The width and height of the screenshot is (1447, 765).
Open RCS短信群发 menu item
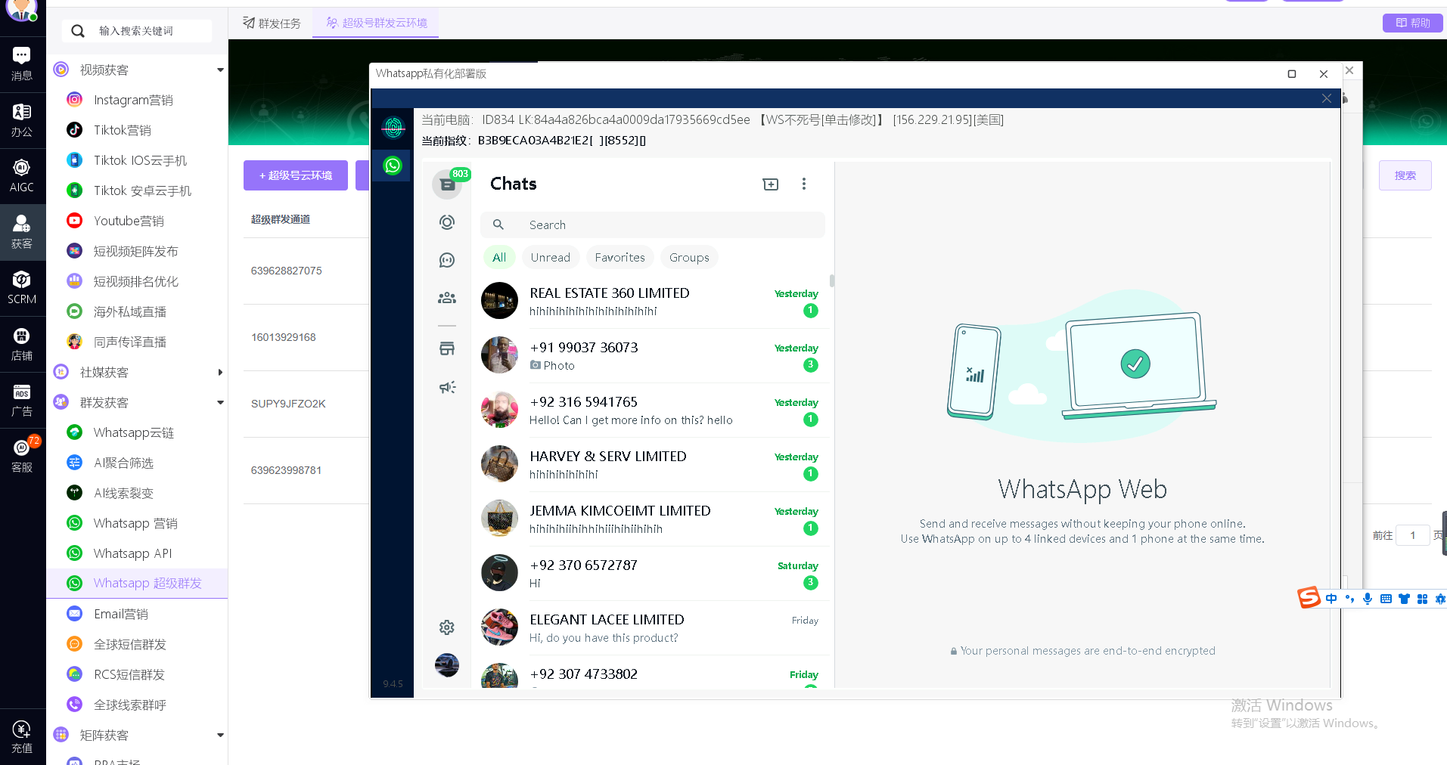pyautogui.click(x=129, y=675)
